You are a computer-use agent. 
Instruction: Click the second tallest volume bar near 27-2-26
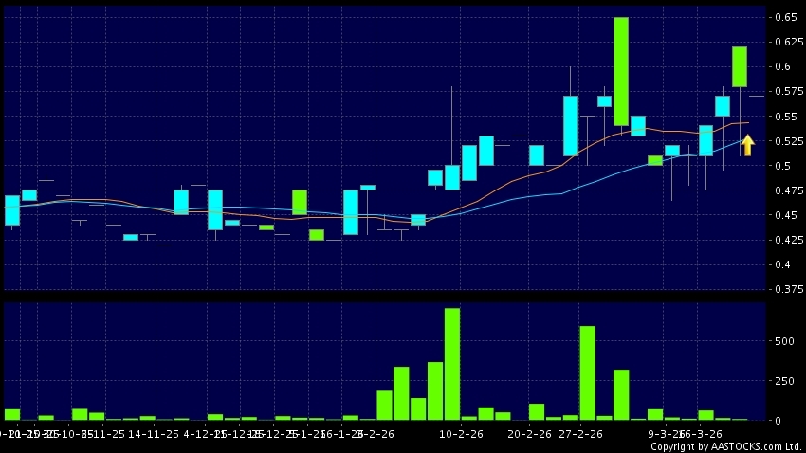tap(587, 372)
